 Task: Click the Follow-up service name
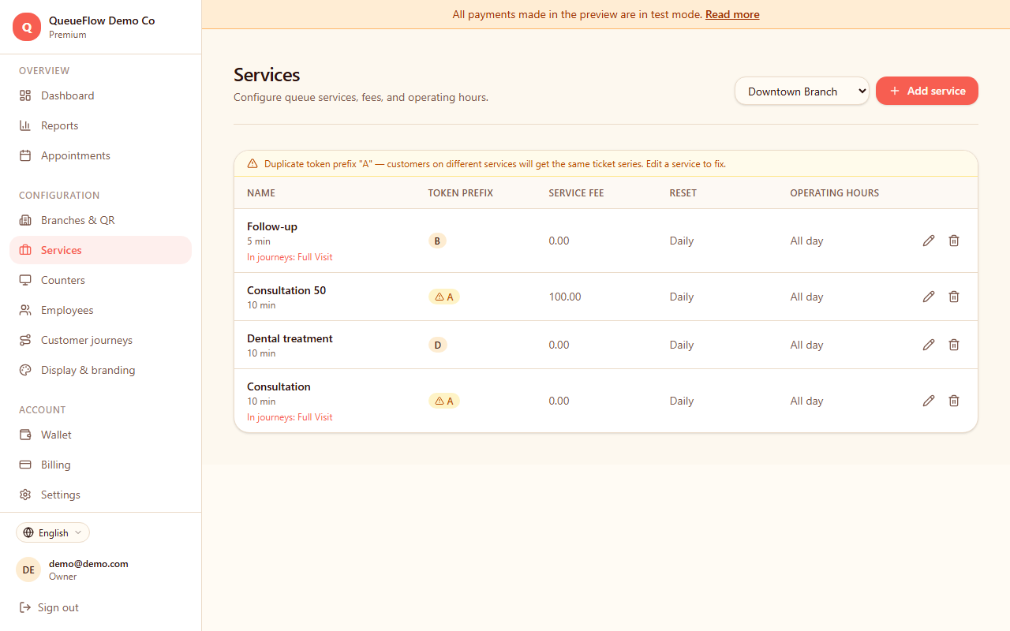[x=272, y=226]
